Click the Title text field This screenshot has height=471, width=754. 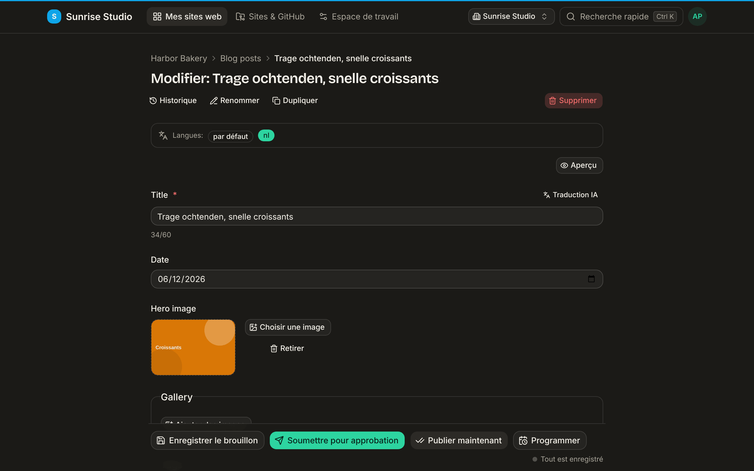click(x=377, y=216)
